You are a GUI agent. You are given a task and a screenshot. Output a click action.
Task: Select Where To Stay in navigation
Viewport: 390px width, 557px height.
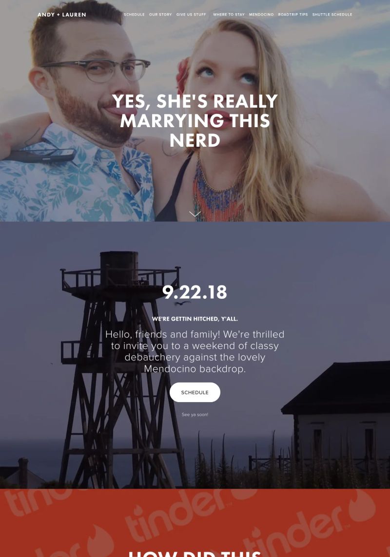(229, 15)
